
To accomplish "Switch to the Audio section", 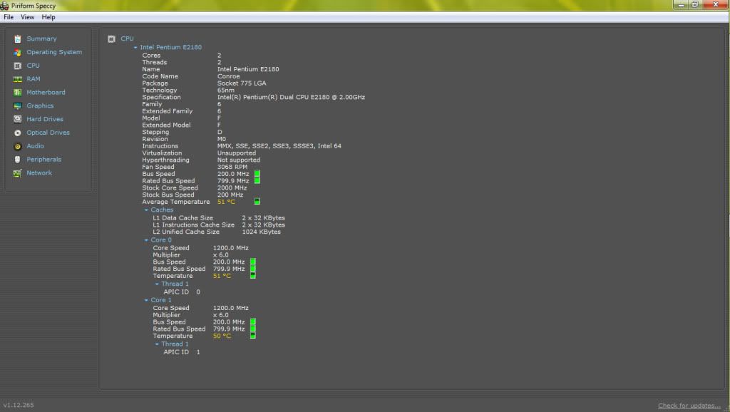I will (35, 146).
